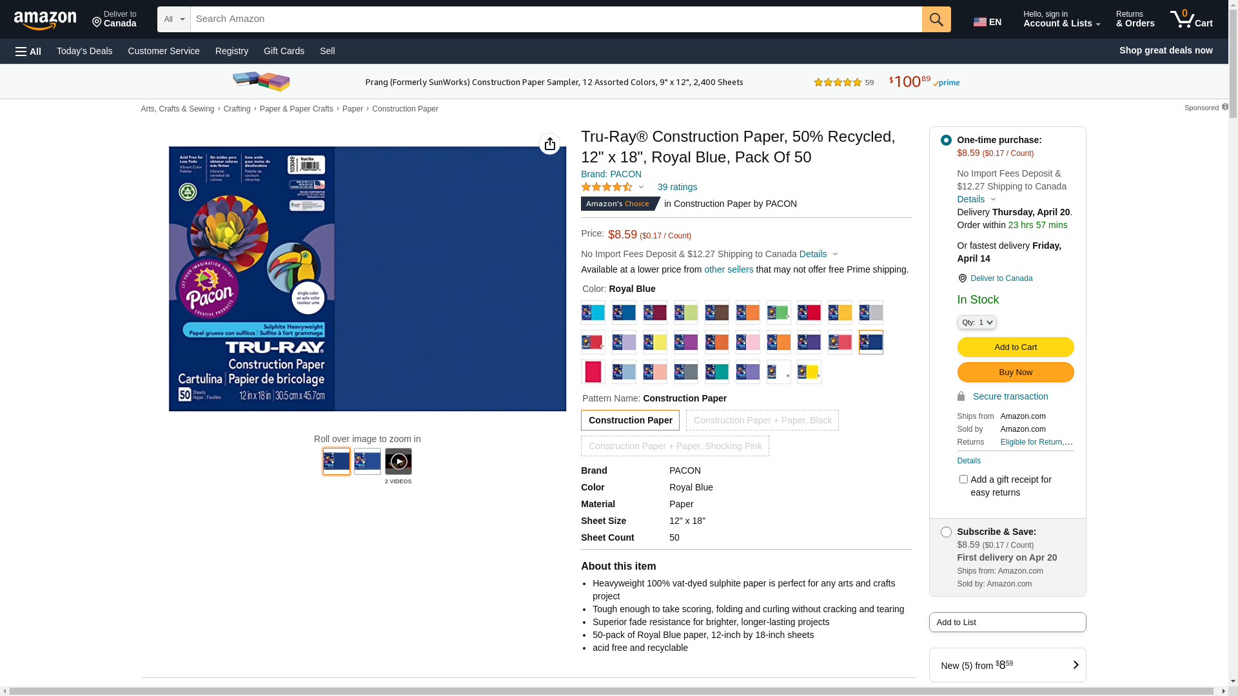Click the search magnifier button

(x=936, y=19)
